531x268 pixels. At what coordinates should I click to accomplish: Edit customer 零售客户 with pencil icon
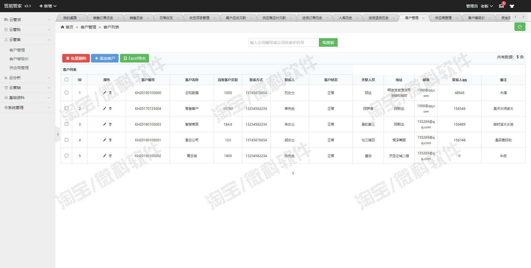pyautogui.click(x=105, y=108)
